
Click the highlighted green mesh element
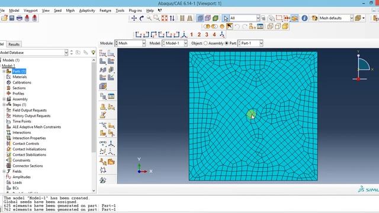[251, 114]
